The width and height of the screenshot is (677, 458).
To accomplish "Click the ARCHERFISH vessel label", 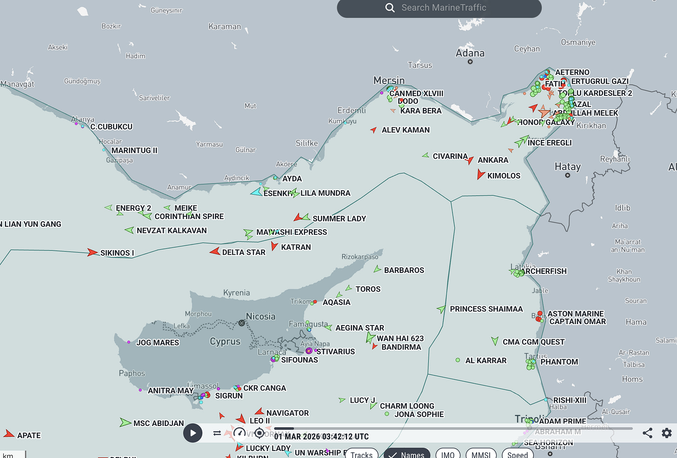I will [544, 271].
